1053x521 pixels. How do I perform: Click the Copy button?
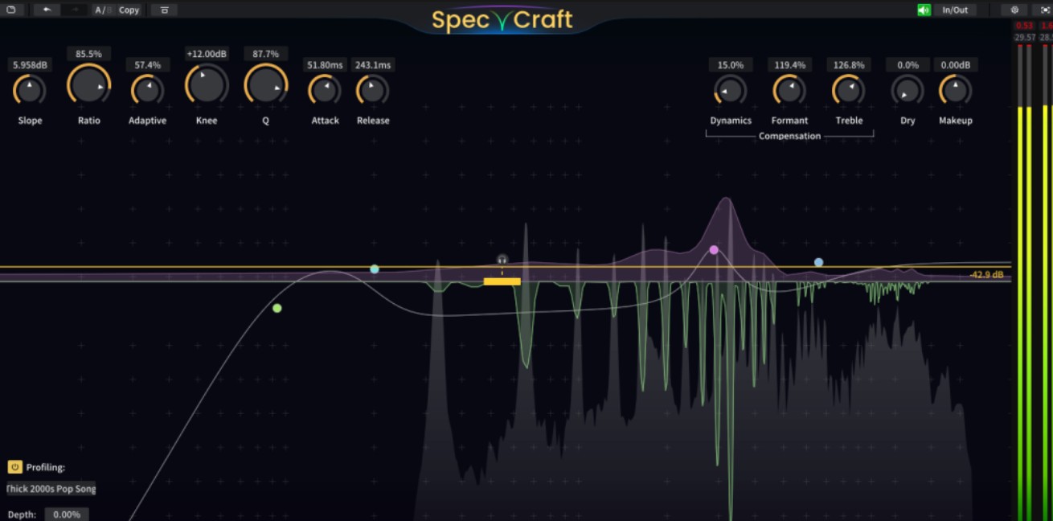129,10
